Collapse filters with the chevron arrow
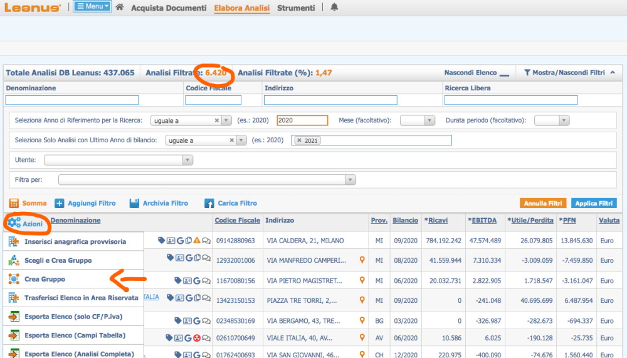Viewport: 627px width, 358px height. point(613,72)
